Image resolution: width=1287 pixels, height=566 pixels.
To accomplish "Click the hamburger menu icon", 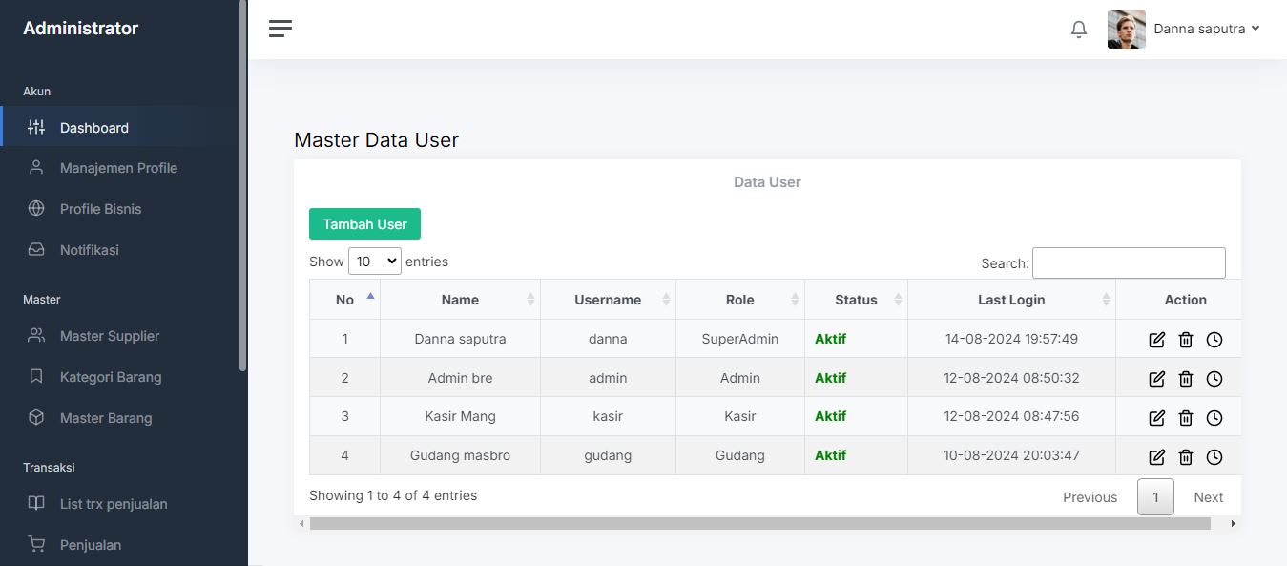I will coord(280,29).
